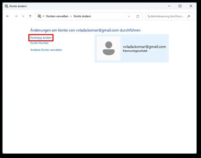The height and width of the screenshot is (158, 201).
Task: Go up one level with up arrow
Action: pyautogui.click(x=30, y=16)
